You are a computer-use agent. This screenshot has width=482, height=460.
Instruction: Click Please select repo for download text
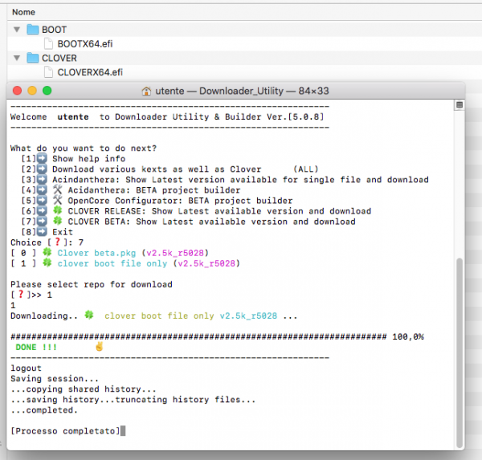click(92, 284)
